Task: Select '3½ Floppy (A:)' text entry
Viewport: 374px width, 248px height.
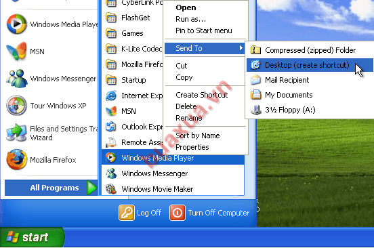Action: point(290,110)
